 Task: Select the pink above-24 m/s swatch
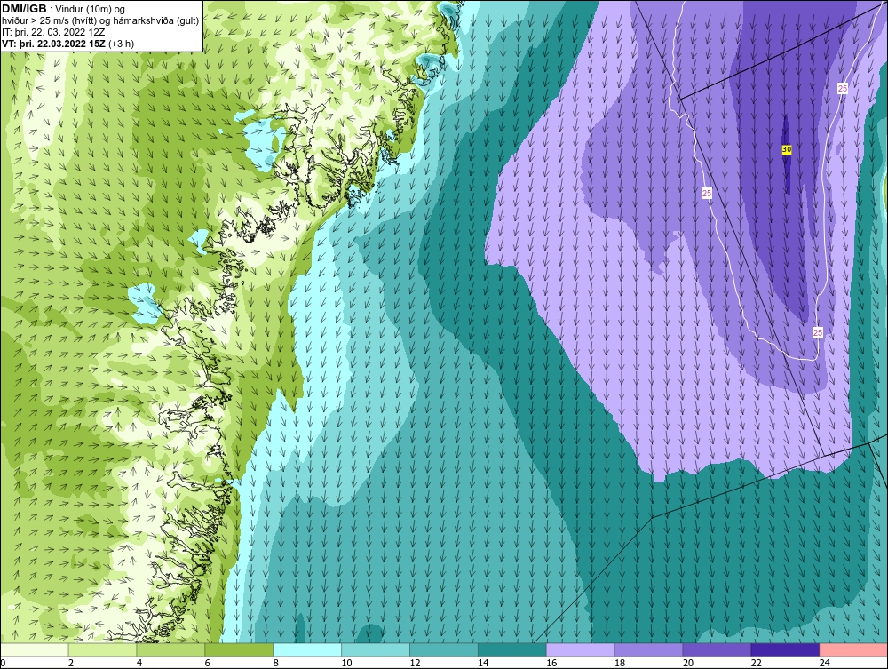point(853,649)
